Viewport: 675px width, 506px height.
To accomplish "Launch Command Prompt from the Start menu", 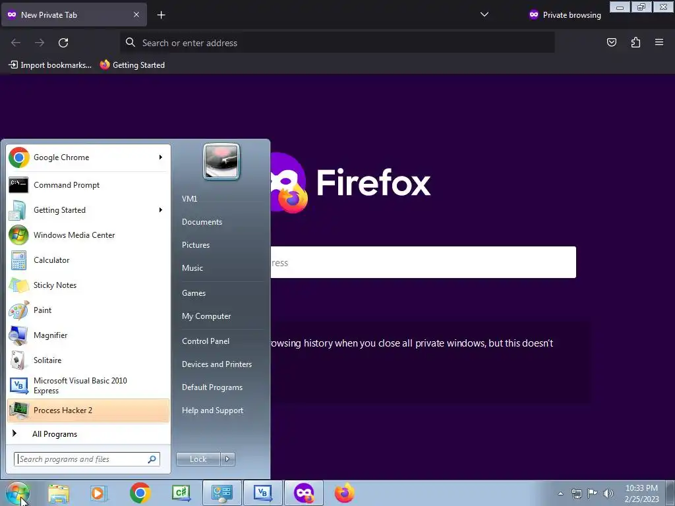I will [88, 185].
